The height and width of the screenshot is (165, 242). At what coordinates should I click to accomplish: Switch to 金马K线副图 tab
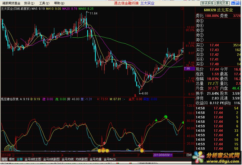(x=51, y=159)
